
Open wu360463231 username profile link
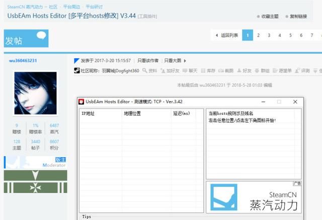click(x=23, y=61)
